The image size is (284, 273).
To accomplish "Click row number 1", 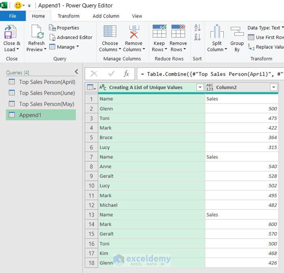I will [91, 99].
